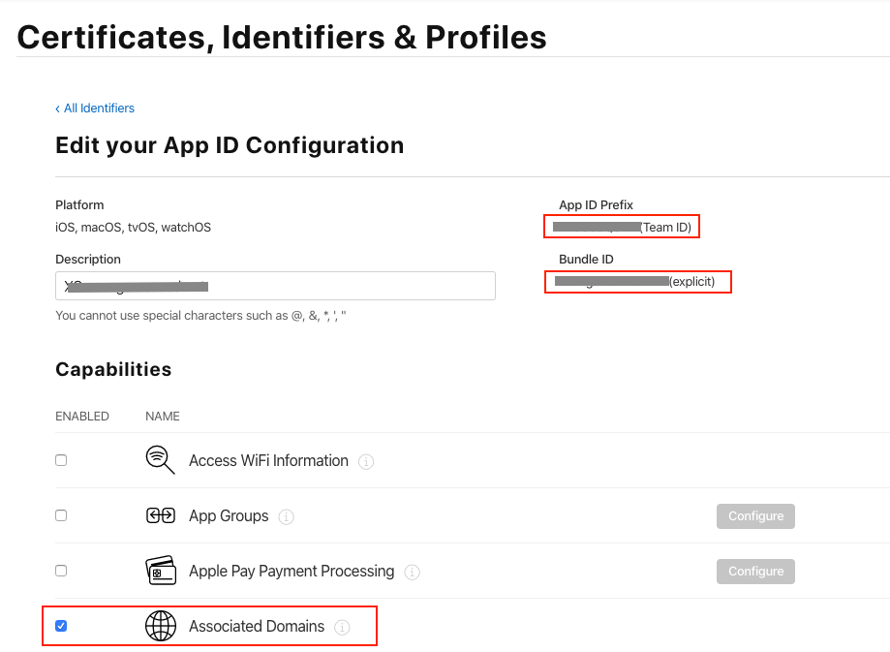Tick the App Groups checkbox

(61, 515)
